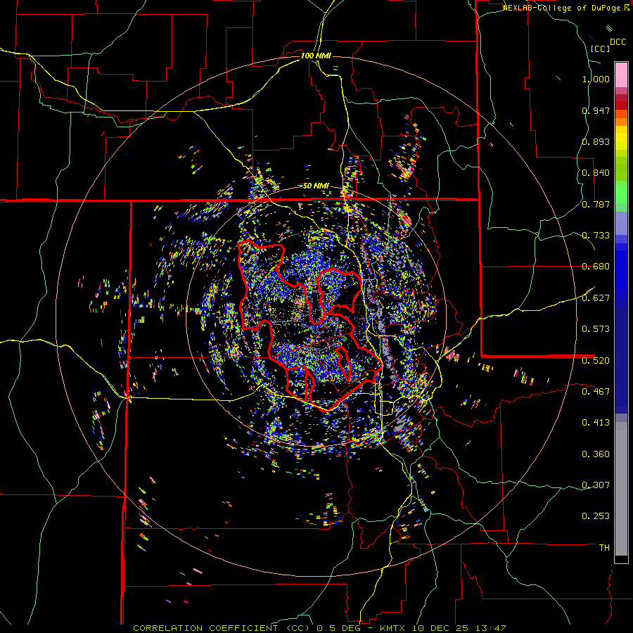The image size is (633, 633).
Task: Click the 0.360 legend value
Action: click(x=596, y=454)
